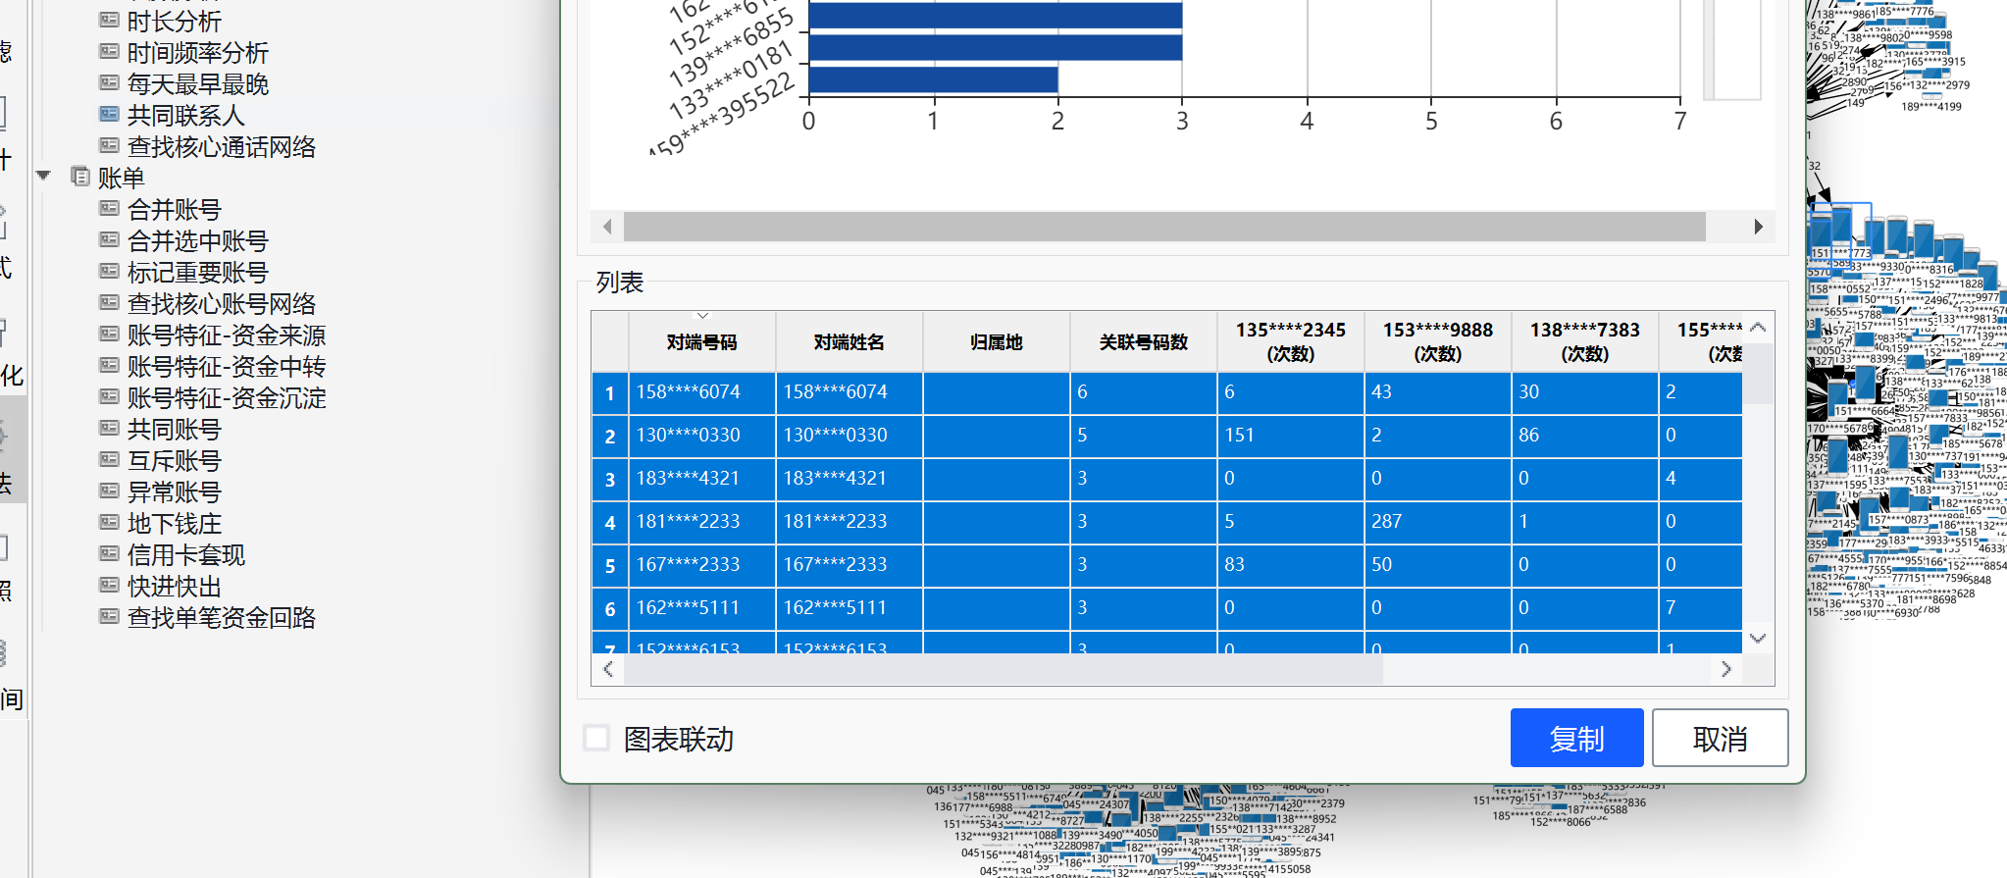Click the 账单 folder icon
The image size is (2007, 878).
click(80, 178)
